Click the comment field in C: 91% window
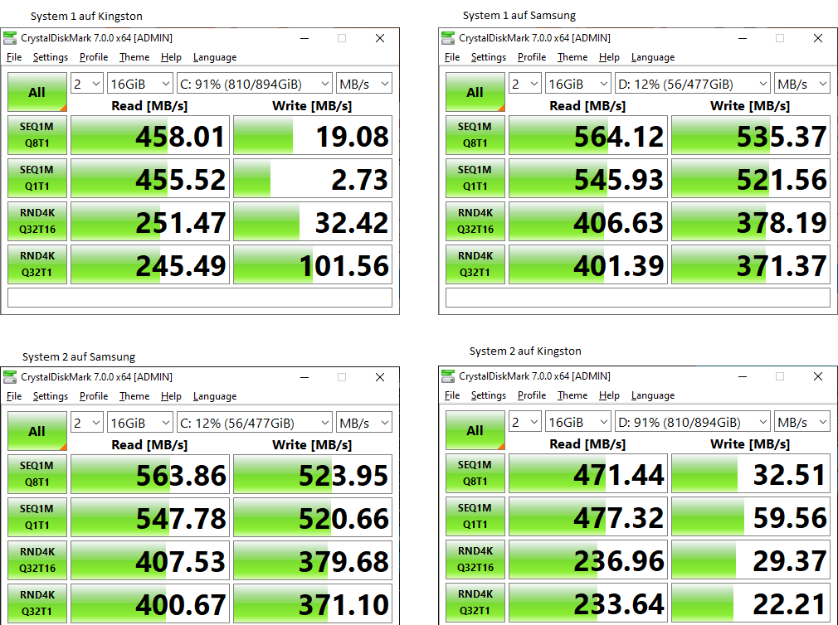 coord(200,298)
